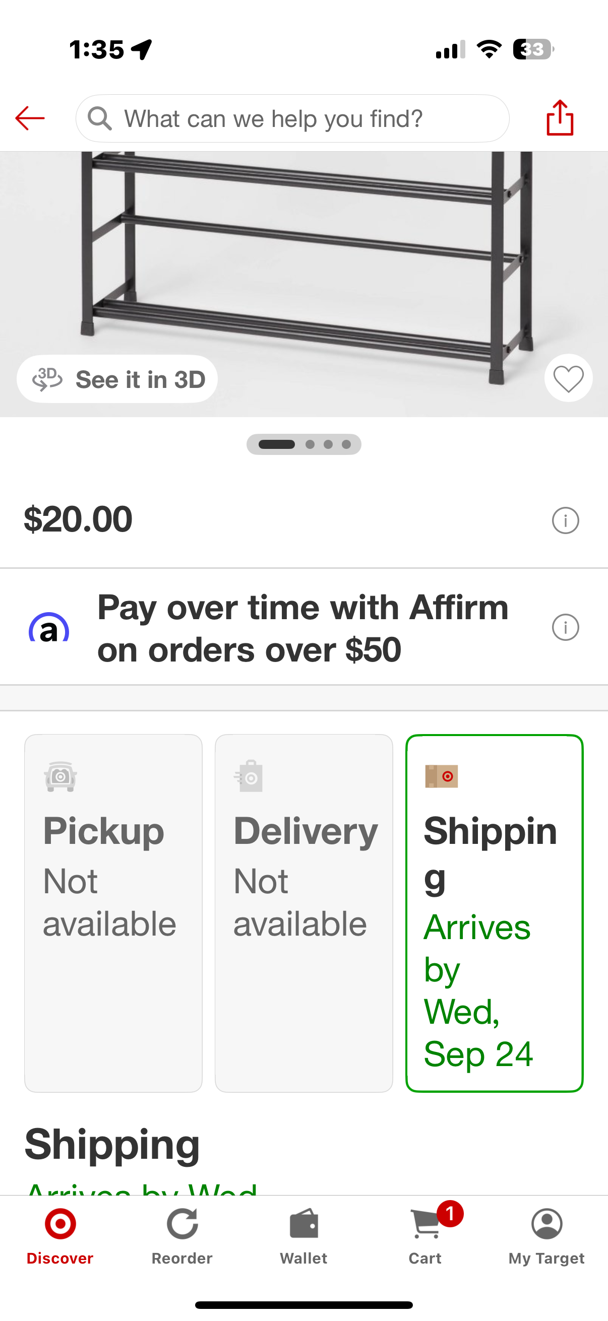Open price info icon beside $20.00

[x=565, y=520]
